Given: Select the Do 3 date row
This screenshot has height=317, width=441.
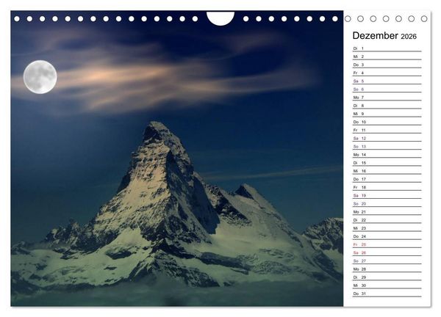Looking at the screenshot, I should pyautogui.click(x=387, y=65).
